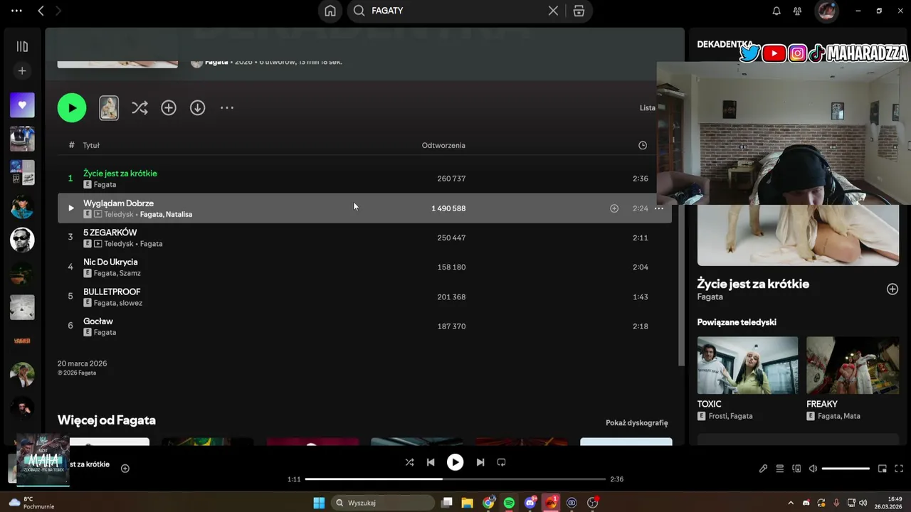Toggle play in the player bar
The height and width of the screenshot is (512, 911).
pyautogui.click(x=455, y=462)
